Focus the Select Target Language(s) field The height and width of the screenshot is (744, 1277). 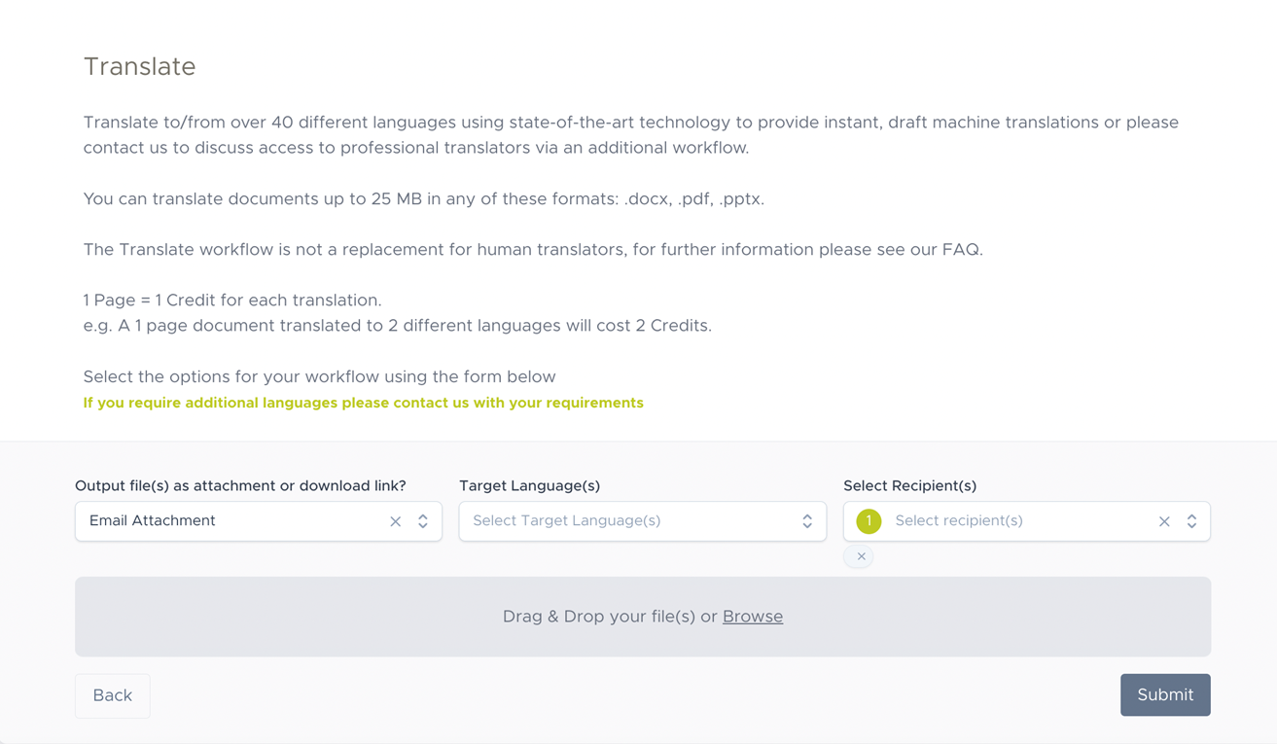coord(622,521)
